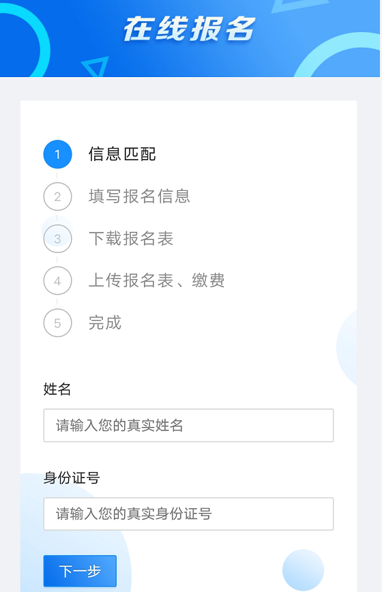Image resolution: width=382 pixels, height=592 pixels.
Task: Select the 上传报名表、缴费 step
Action: (x=156, y=280)
